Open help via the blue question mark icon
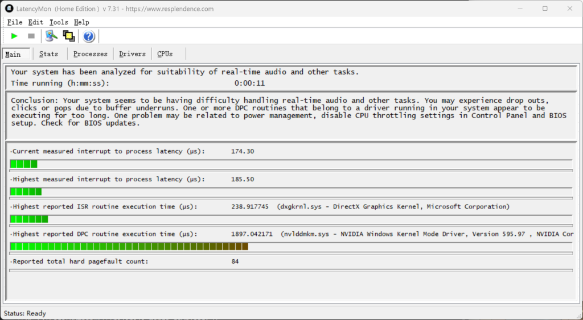 [x=89, y=37]
